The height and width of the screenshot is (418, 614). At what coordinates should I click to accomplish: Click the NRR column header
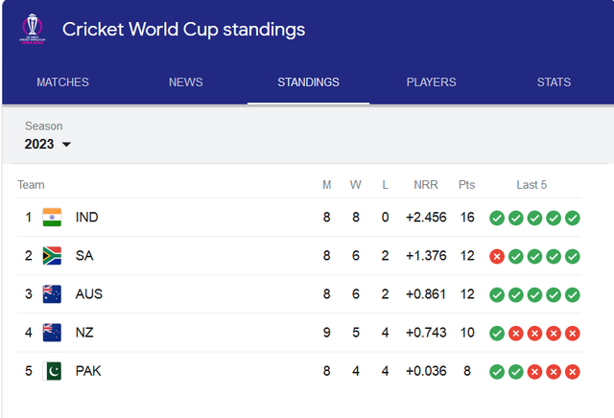[x=426, y=185]
